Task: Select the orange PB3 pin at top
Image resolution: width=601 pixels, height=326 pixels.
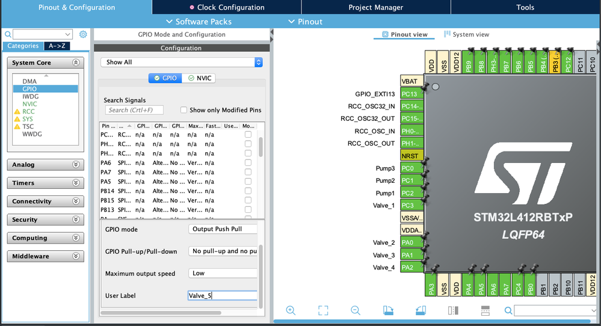Action: point(555,62)
